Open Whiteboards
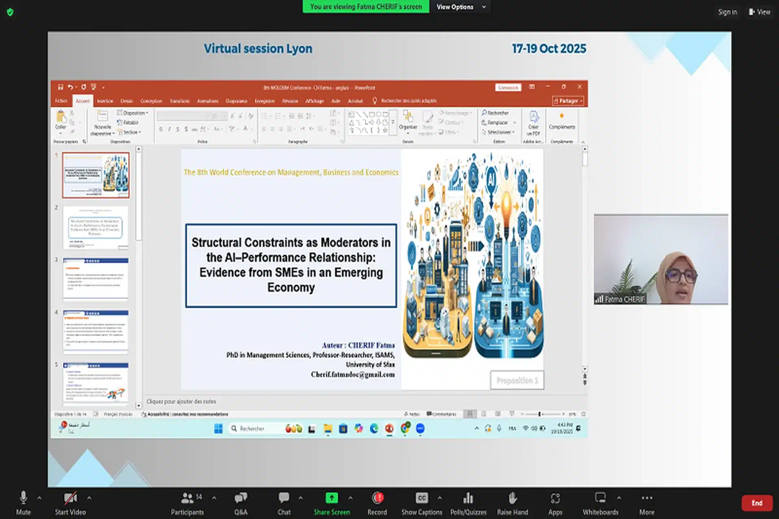The image size is (779, 519). tap(600, 498)
